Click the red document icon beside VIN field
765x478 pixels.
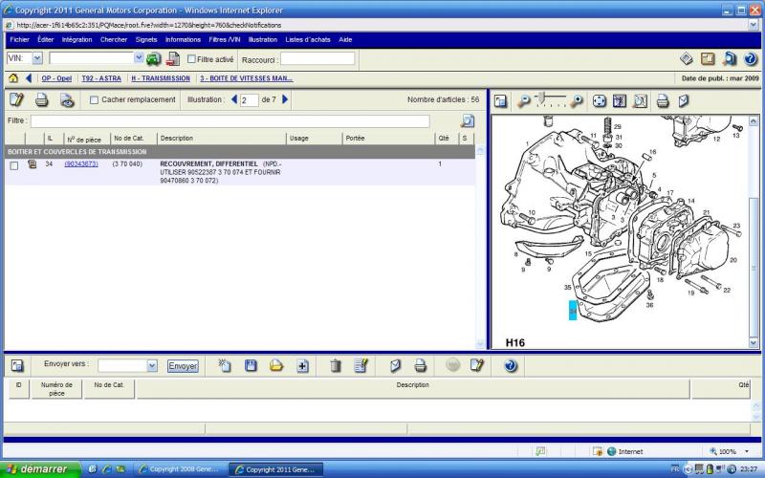tap(173, 59)
